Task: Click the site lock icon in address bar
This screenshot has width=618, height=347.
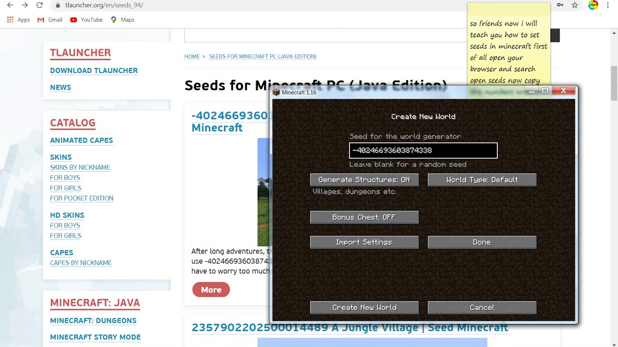Action: 58,5
